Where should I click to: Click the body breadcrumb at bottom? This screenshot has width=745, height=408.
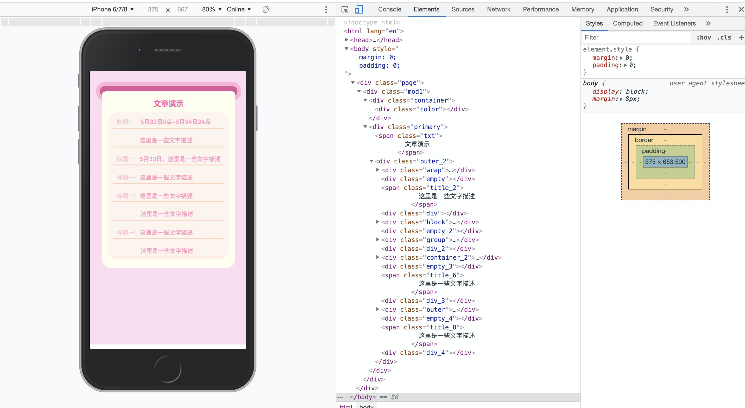tap(366, 406)
